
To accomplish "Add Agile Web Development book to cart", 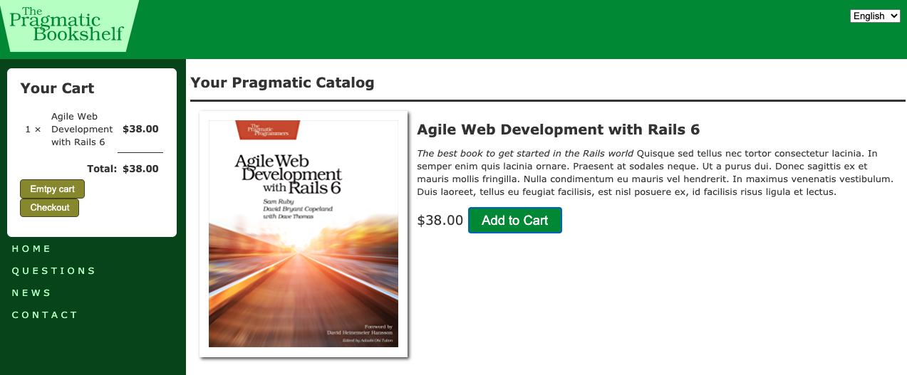I will 514,220.
